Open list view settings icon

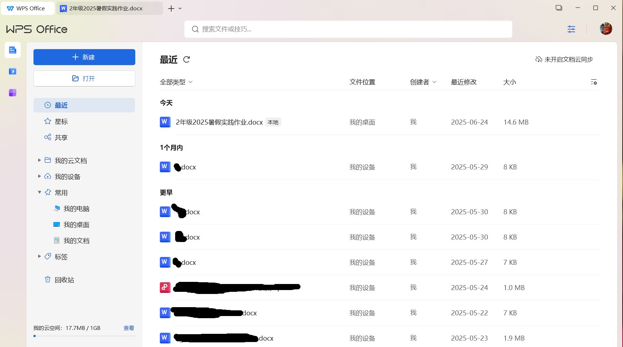coord(593,82)
